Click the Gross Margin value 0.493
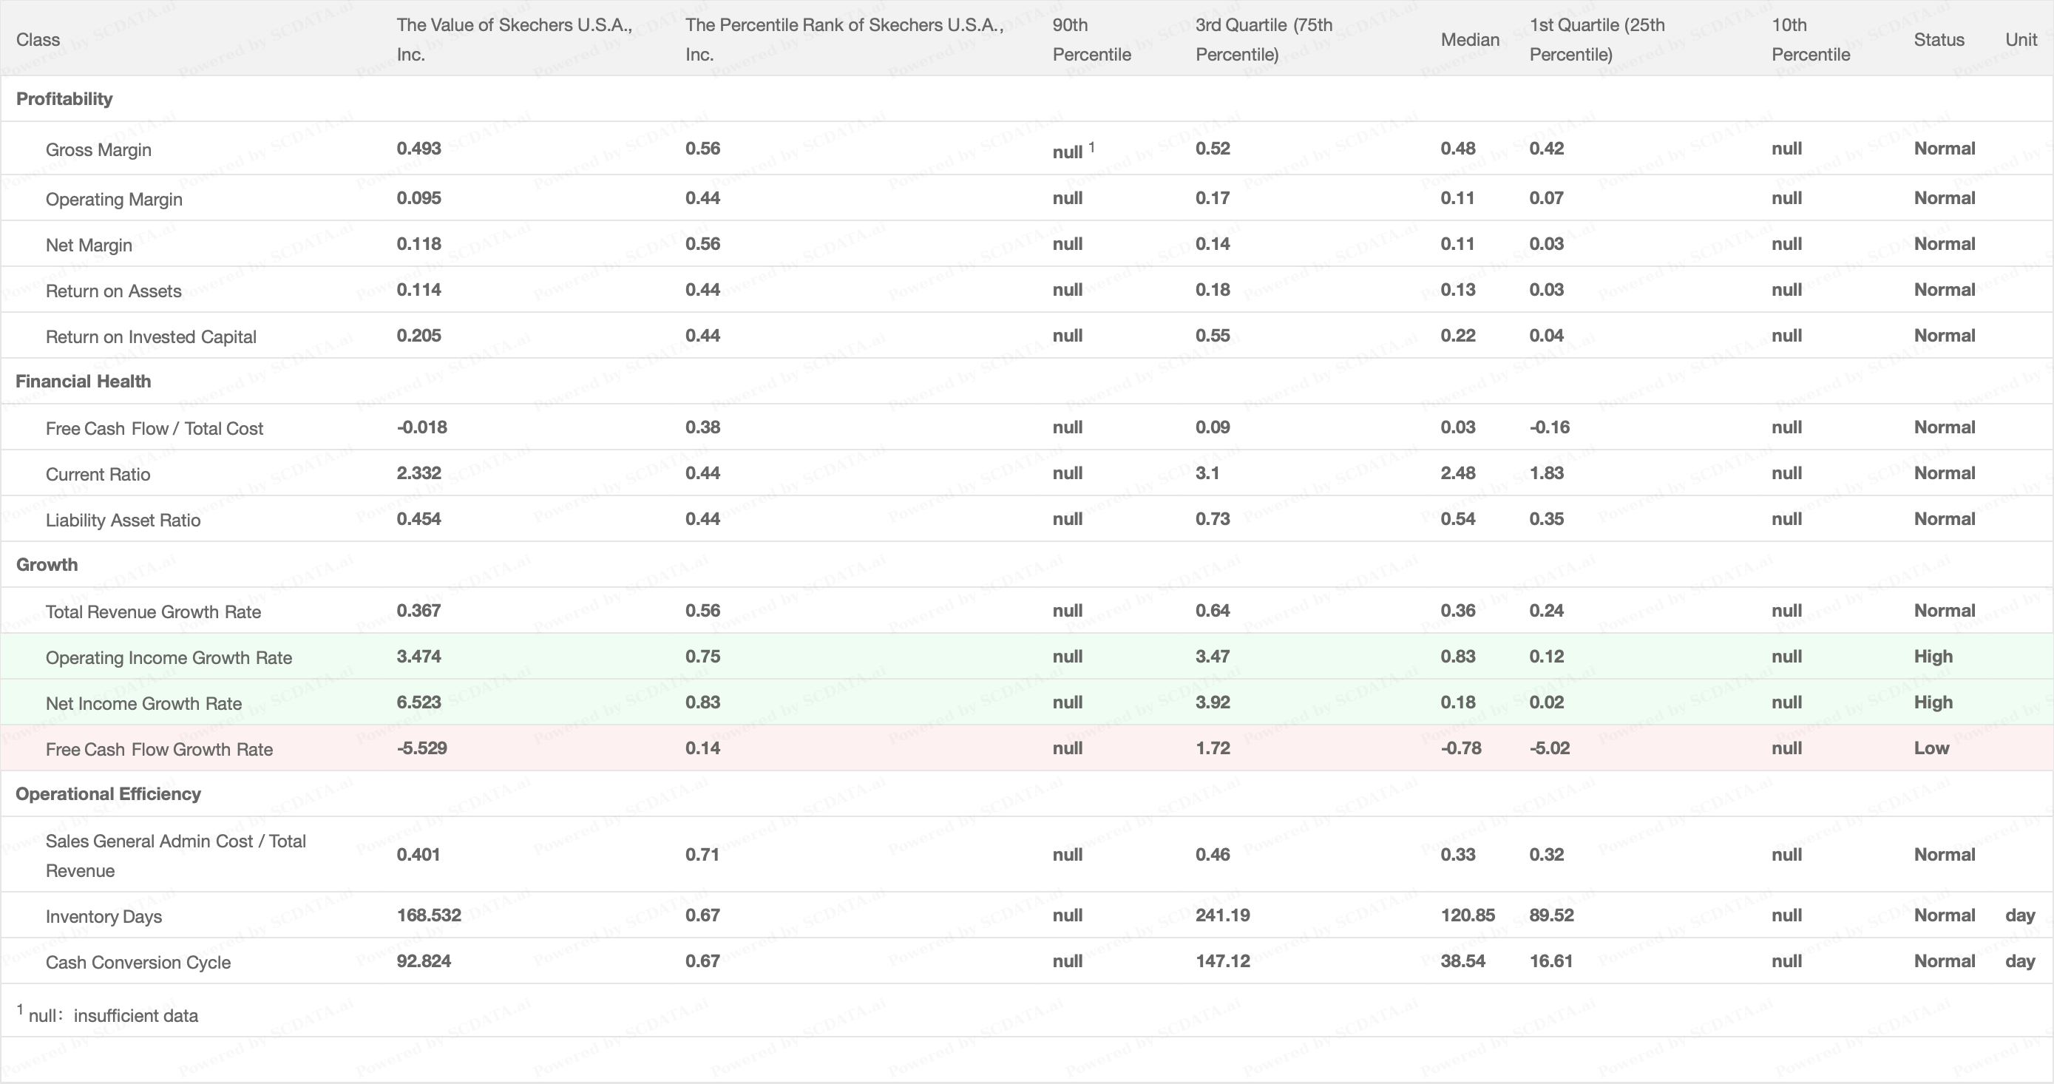This screenshot has height=1084, width=2054. pyautogui.click(x=418, y=149)
